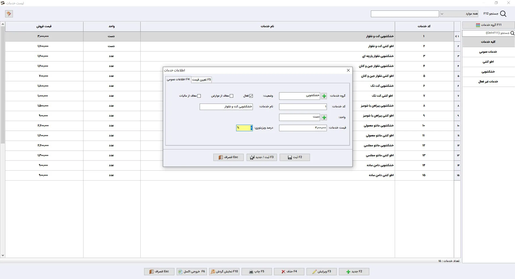The image size is (515, 279).
Task: Click the قیمت خدمات price input field
Action: click(303, 128)
